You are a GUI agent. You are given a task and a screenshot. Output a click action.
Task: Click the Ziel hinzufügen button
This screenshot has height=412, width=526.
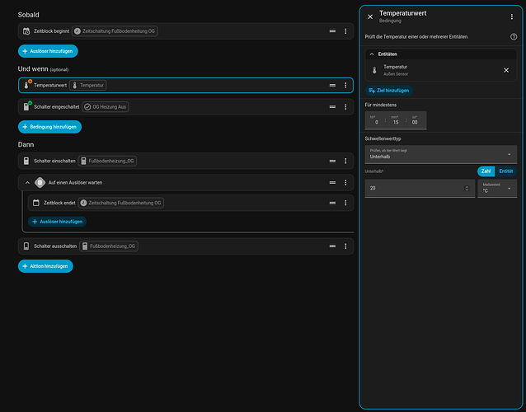click(389, 91)
